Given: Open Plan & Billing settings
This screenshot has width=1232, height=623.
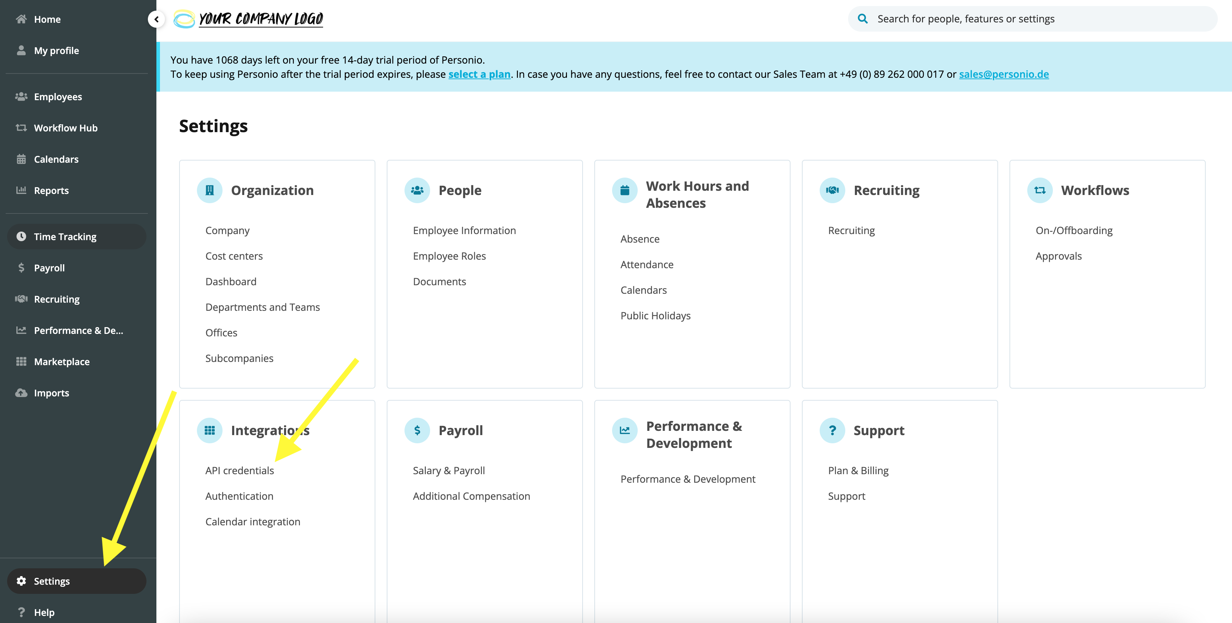Looking at the screenshot, I should (x=858, y=471).
